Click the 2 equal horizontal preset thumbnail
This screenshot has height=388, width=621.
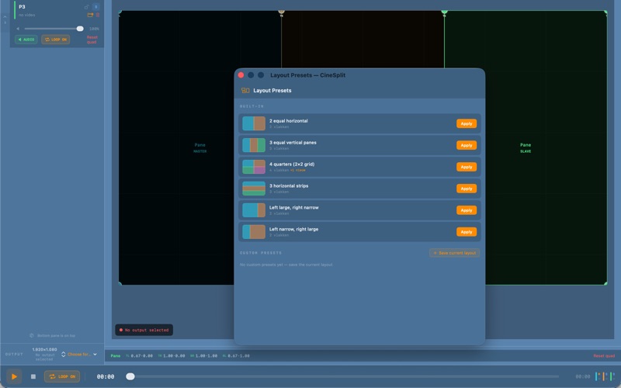(254, 123)
